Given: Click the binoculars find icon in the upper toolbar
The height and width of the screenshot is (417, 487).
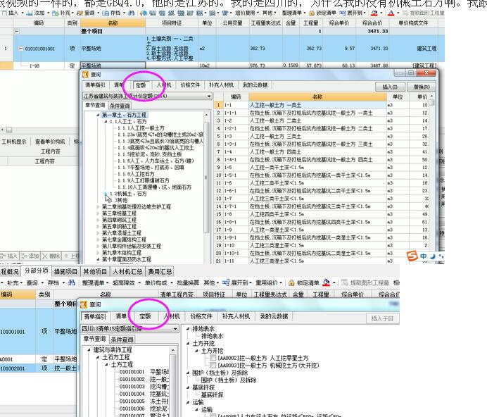Looking at the screenshot, I should [131, 13].
